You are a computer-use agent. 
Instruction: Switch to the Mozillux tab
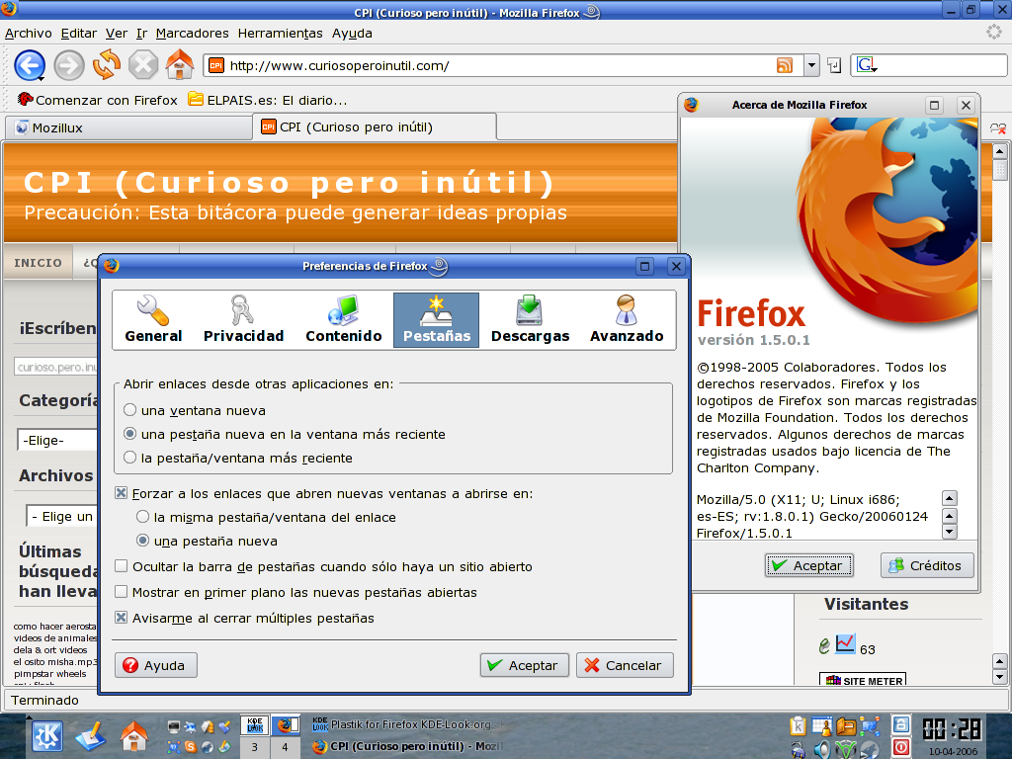pyautogui.click(x=128, y=127)
